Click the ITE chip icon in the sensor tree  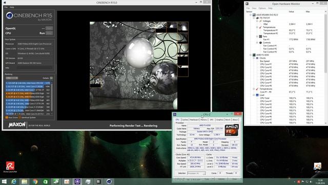click(x=257, y=18)
